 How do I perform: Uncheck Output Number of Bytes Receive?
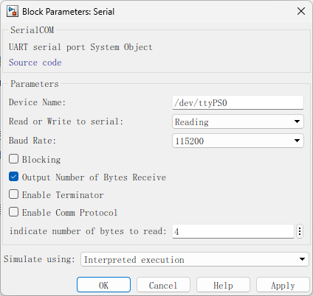tap(13, 177)
